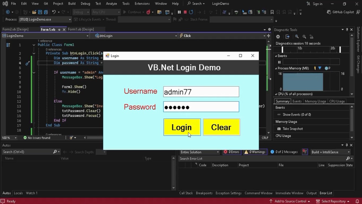The height and width of the screenshot is (204, 362).
Task: Take Snapshot camera icon under Memory Usage
Action: (x=279, y=129)
